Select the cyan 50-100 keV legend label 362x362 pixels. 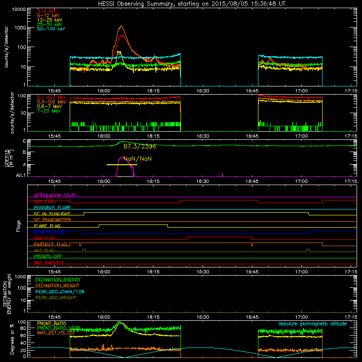[x=51, y=29]
